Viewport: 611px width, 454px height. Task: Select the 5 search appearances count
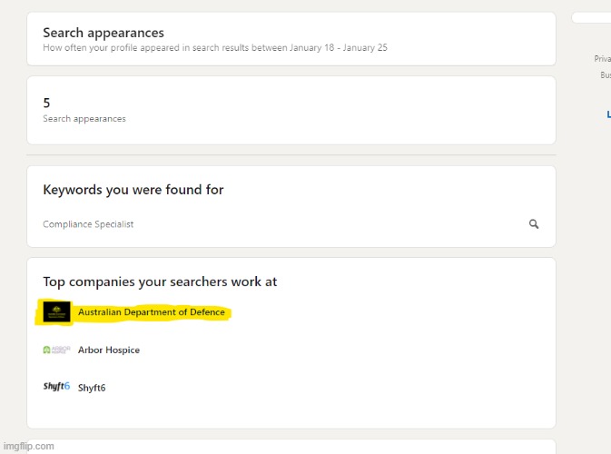tap(46, 103)
